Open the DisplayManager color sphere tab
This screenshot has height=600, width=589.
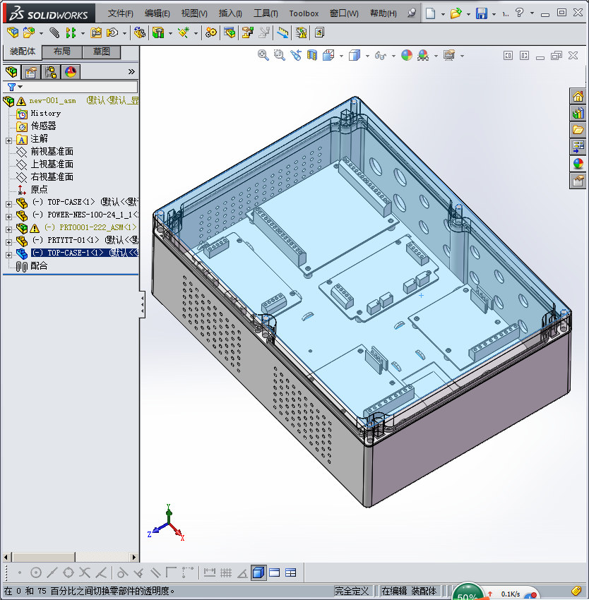click(x=71, y=72)
